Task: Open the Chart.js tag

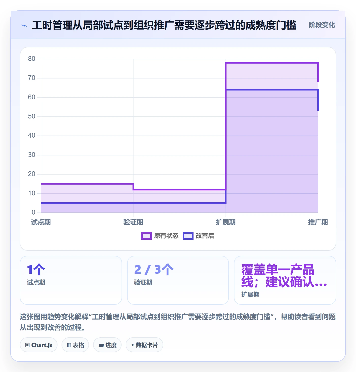Action: pos(39,345)
